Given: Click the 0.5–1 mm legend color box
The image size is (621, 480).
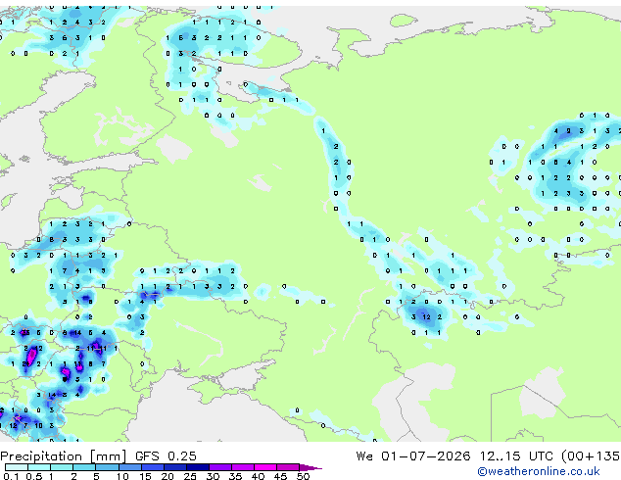Looking at the screenshot, I should (39, 467).
